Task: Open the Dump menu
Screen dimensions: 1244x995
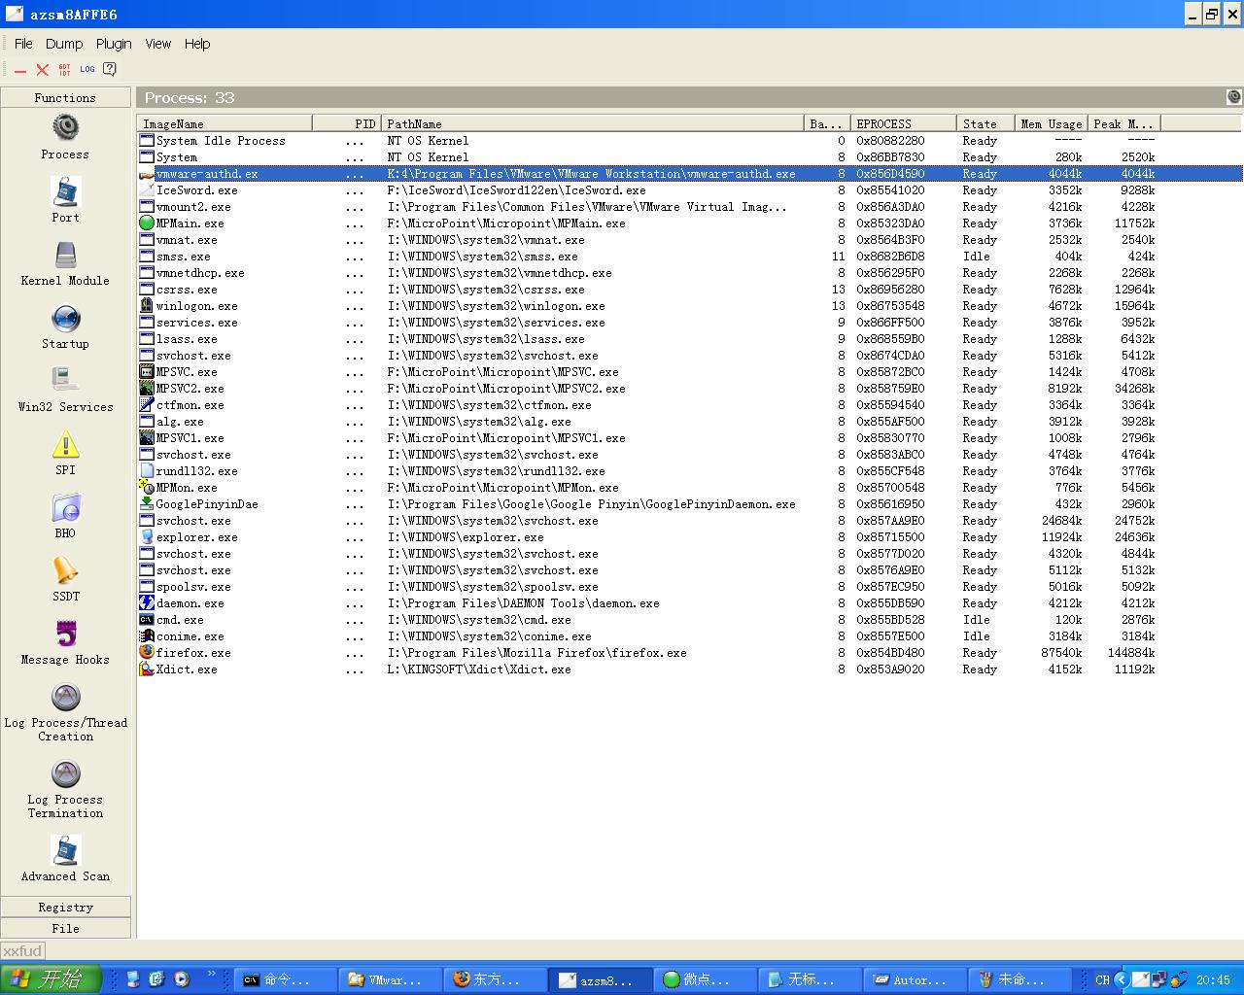Action: click(x=64, y=44)
